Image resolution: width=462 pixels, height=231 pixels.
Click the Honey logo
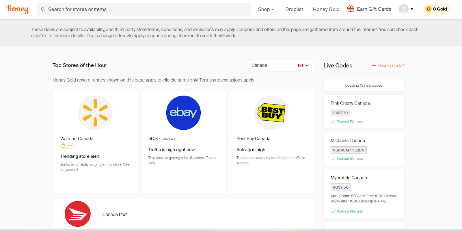(x=18, y=9)
